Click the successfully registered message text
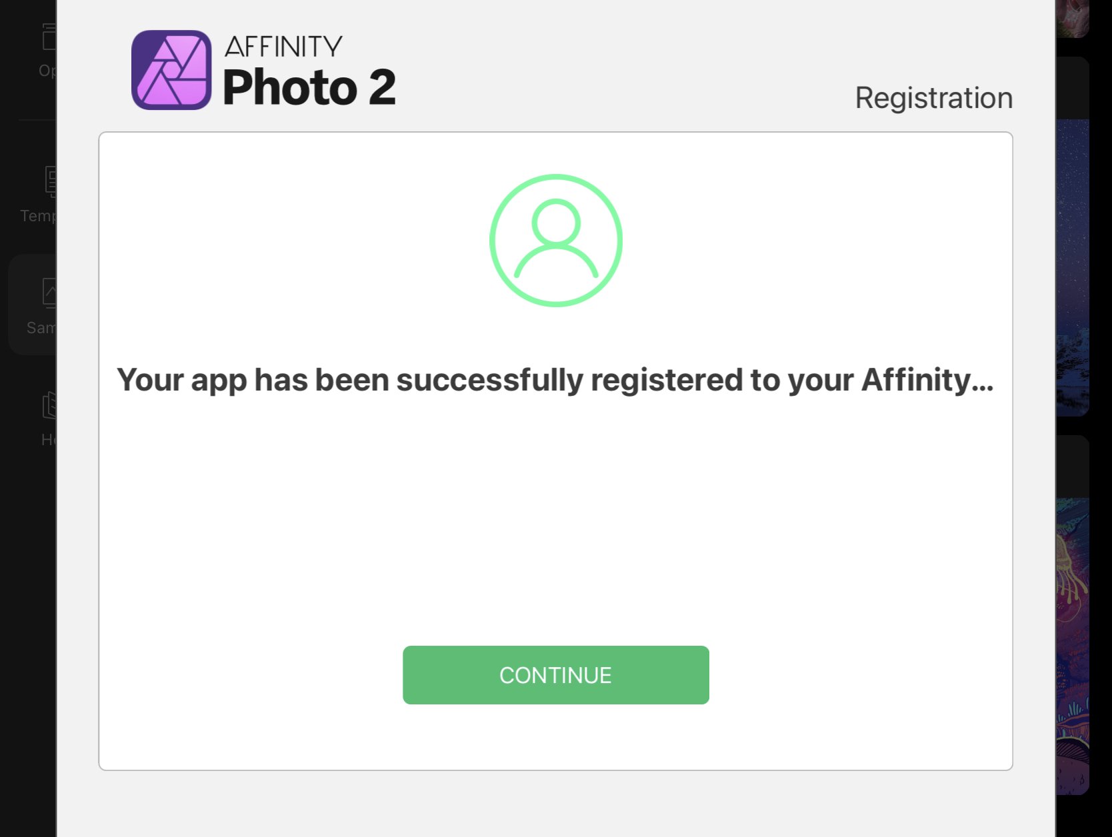Screen dimensions: 1112x837 coord(555,380)
